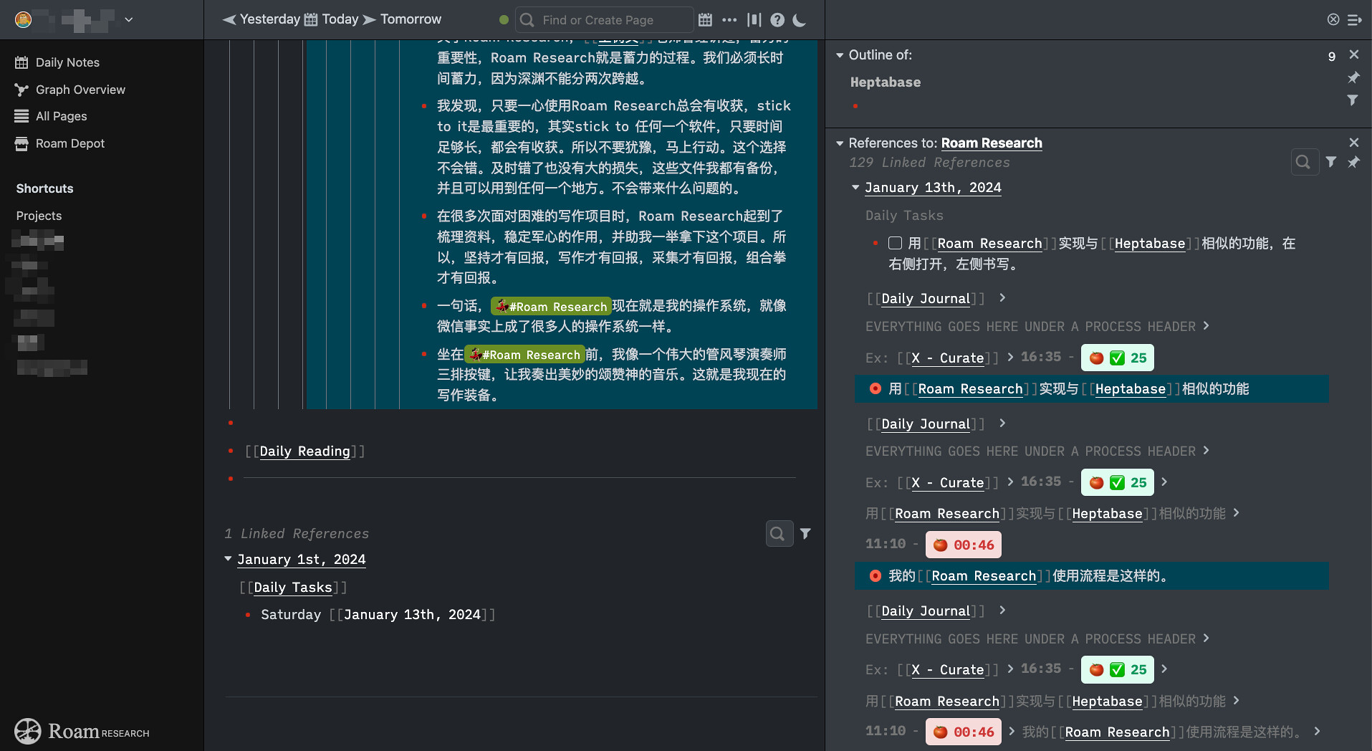Open the help question mark icon
The image size is (1372, 751).
(x=777, y=20)
